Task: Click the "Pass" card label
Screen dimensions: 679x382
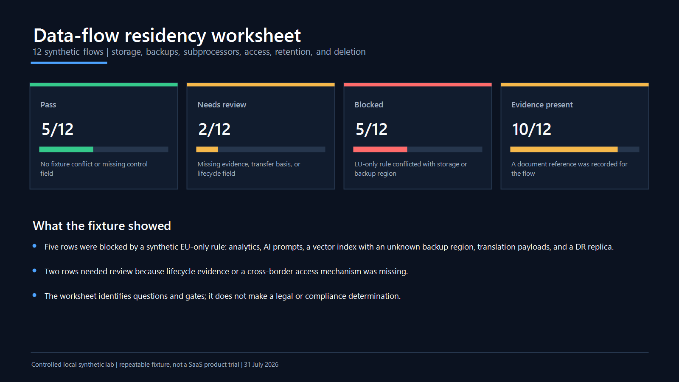Action: tap(48, 105)
